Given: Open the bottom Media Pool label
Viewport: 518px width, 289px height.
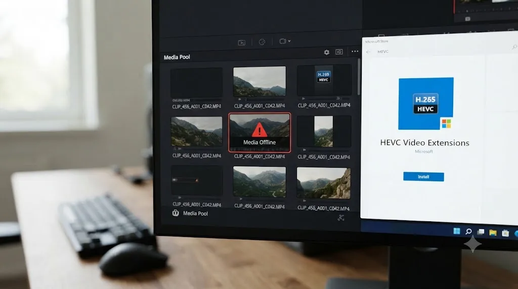Looking at the screenshot, I should point(195,213).
